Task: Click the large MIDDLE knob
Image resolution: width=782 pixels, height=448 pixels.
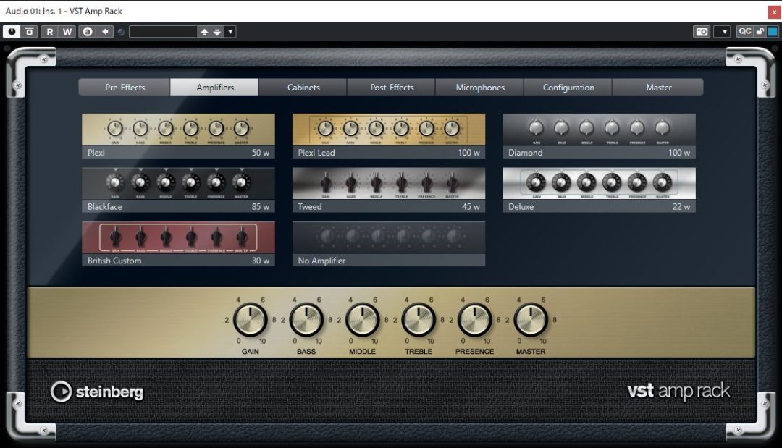Action: click(363, 320)
